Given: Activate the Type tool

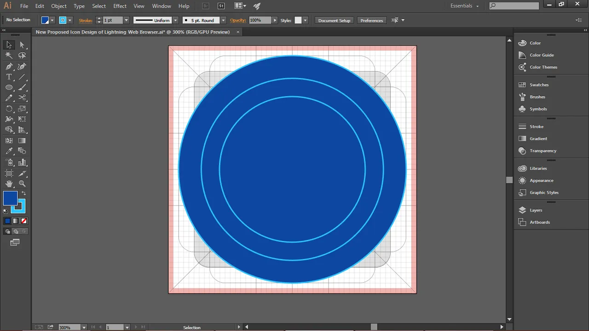Looking at the screenshot, I should click(x=9, y=77).
